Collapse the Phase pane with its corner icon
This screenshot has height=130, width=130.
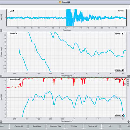pyautogui.click(x=1, y=76)
